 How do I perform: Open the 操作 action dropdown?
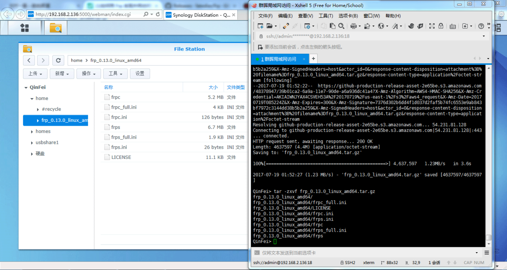point(89,74)
